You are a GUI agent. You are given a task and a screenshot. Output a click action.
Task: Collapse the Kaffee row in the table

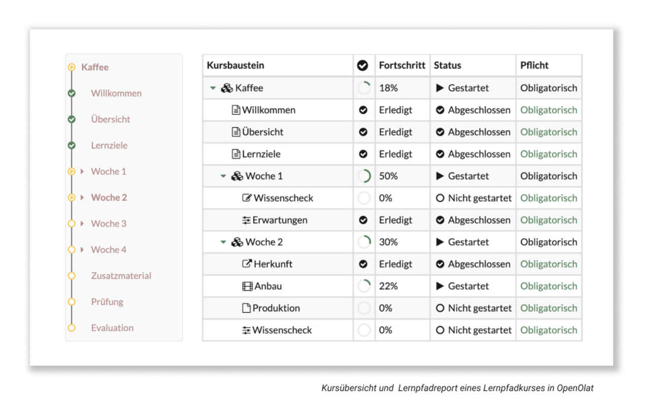[x=213, y=88]
